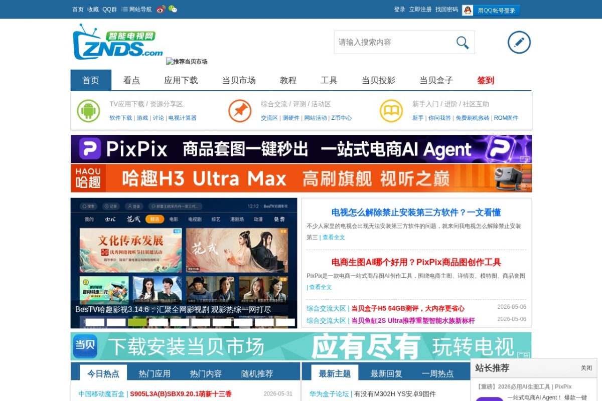This screenshot has width=602, height=401.
Task: Click the magnifier search icon
Action: [x=462, y=43]
